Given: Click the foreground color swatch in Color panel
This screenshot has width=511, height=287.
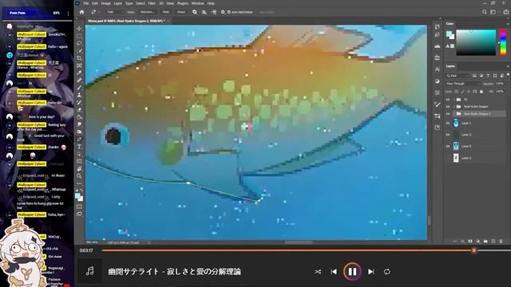Looking at the screenshot, I should point(449,33).
